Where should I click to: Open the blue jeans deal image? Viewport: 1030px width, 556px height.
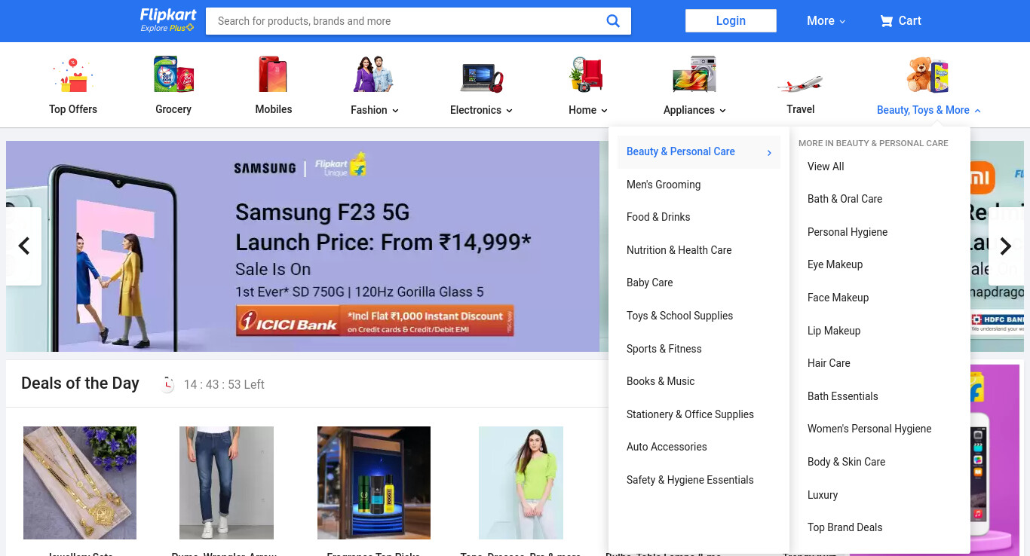(226, 483)
